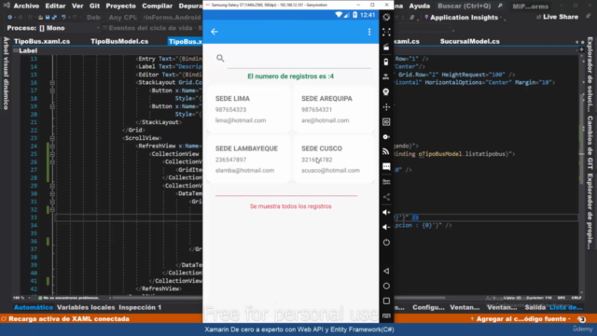
Task: Click Navigate Backward icon in toolbar
Action: click(10, 17)
